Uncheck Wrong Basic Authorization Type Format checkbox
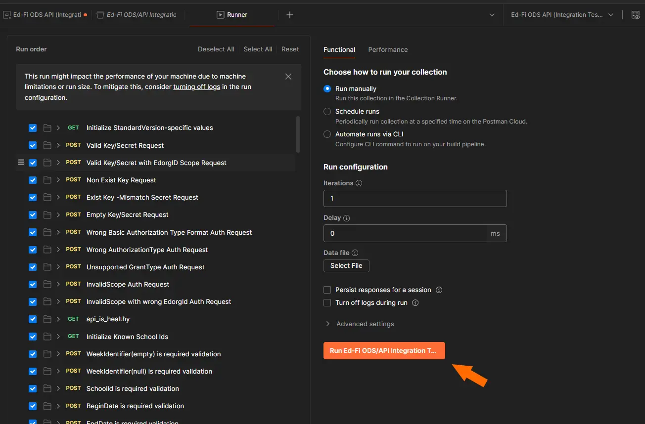 pyautogui.click(x=33, y=232)
